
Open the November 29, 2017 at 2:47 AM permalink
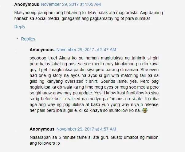86,50
